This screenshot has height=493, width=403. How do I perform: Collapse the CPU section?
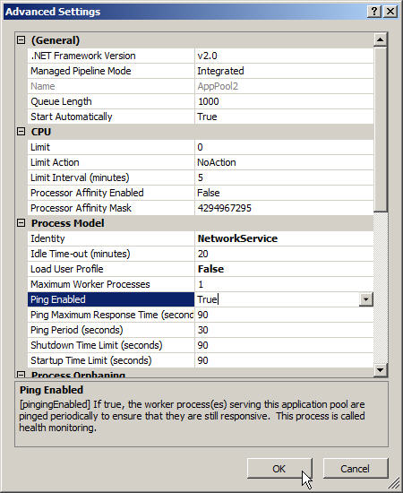point(21,132)
